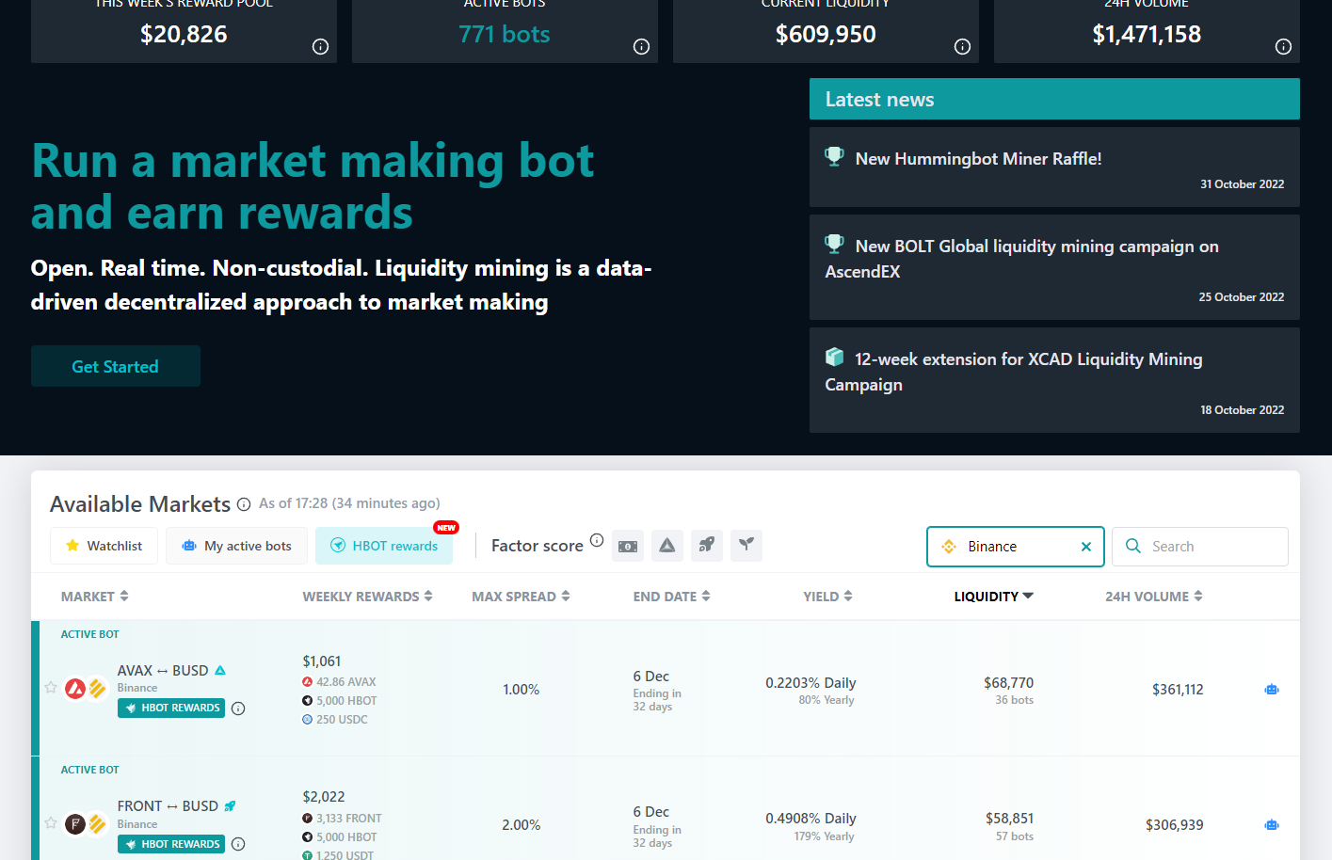This screenshot has width=1332, height=860.
Task: Click trophy icon beside BOLT Global campaign news
Action: (x=834, y=244)
